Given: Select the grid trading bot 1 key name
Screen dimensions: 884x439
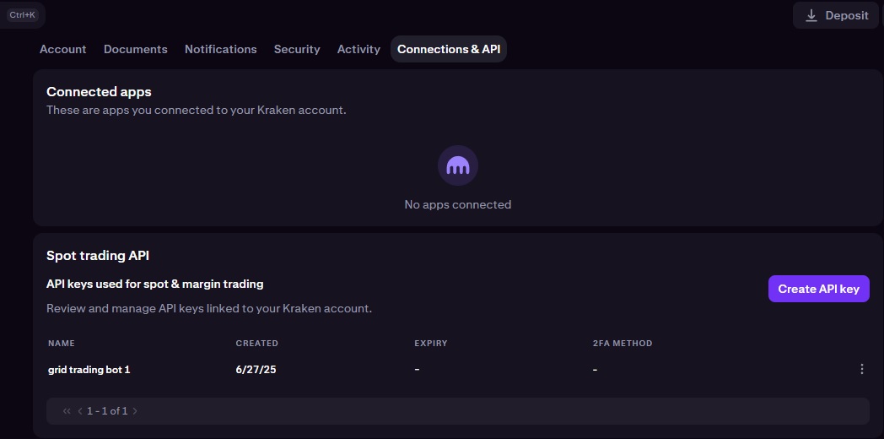Looking at the screenshot, I should click(x=89, y=370).
